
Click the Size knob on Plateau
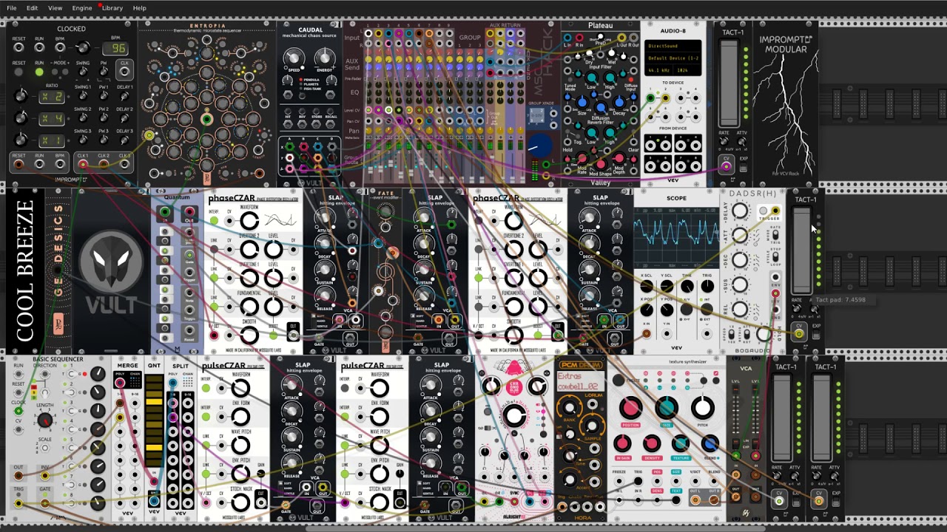582,103
